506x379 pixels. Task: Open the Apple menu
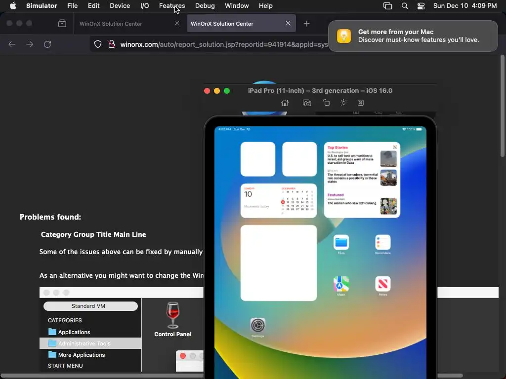tap(13, 6)
